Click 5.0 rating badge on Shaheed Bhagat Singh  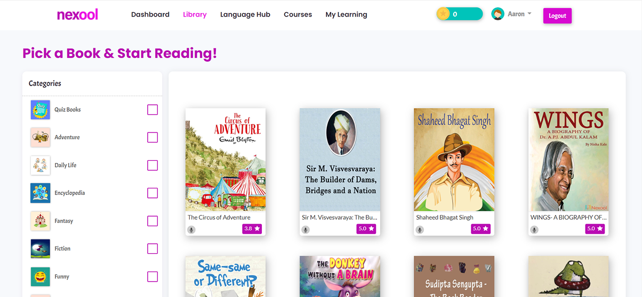click(480, 228)
